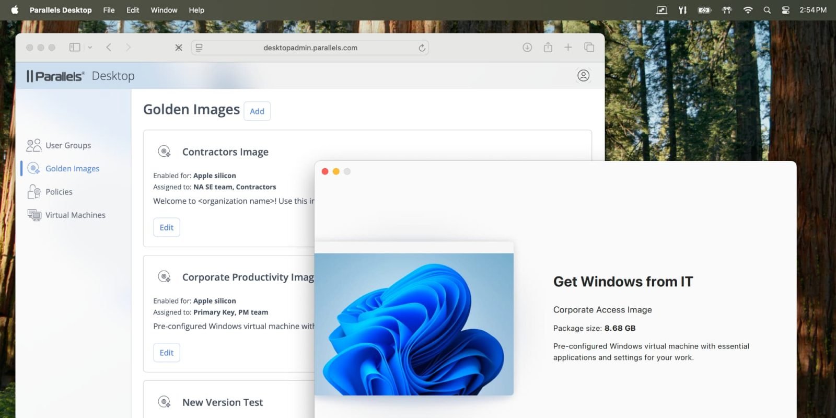Expand the sidebar tab group dropdown
Viewport: 836px width, 418px height.
(x=90, y=48)
